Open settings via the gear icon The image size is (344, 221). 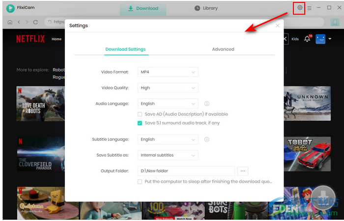[300, 8]
